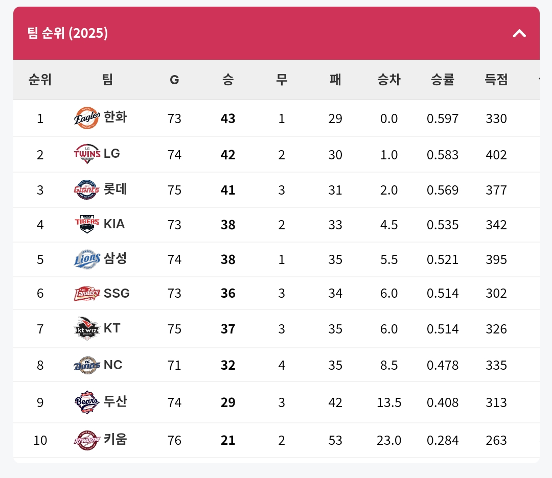Collapse the 팀 순위 (2025) panel chevron
552x478 pixels.
(x=519, y=33)
